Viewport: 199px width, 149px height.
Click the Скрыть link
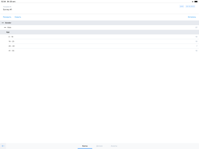(18, 17)
